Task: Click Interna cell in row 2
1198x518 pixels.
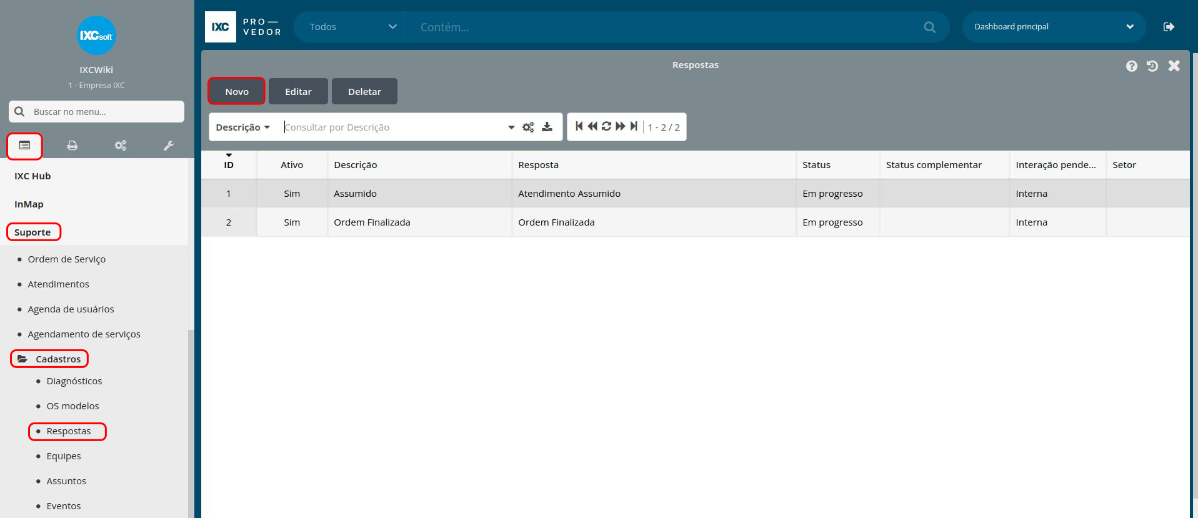Action: pos(1057,222)
